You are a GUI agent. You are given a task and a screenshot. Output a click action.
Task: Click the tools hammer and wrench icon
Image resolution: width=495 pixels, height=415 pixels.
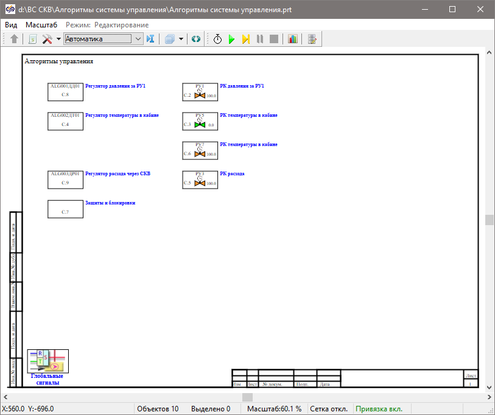[47, 39]
